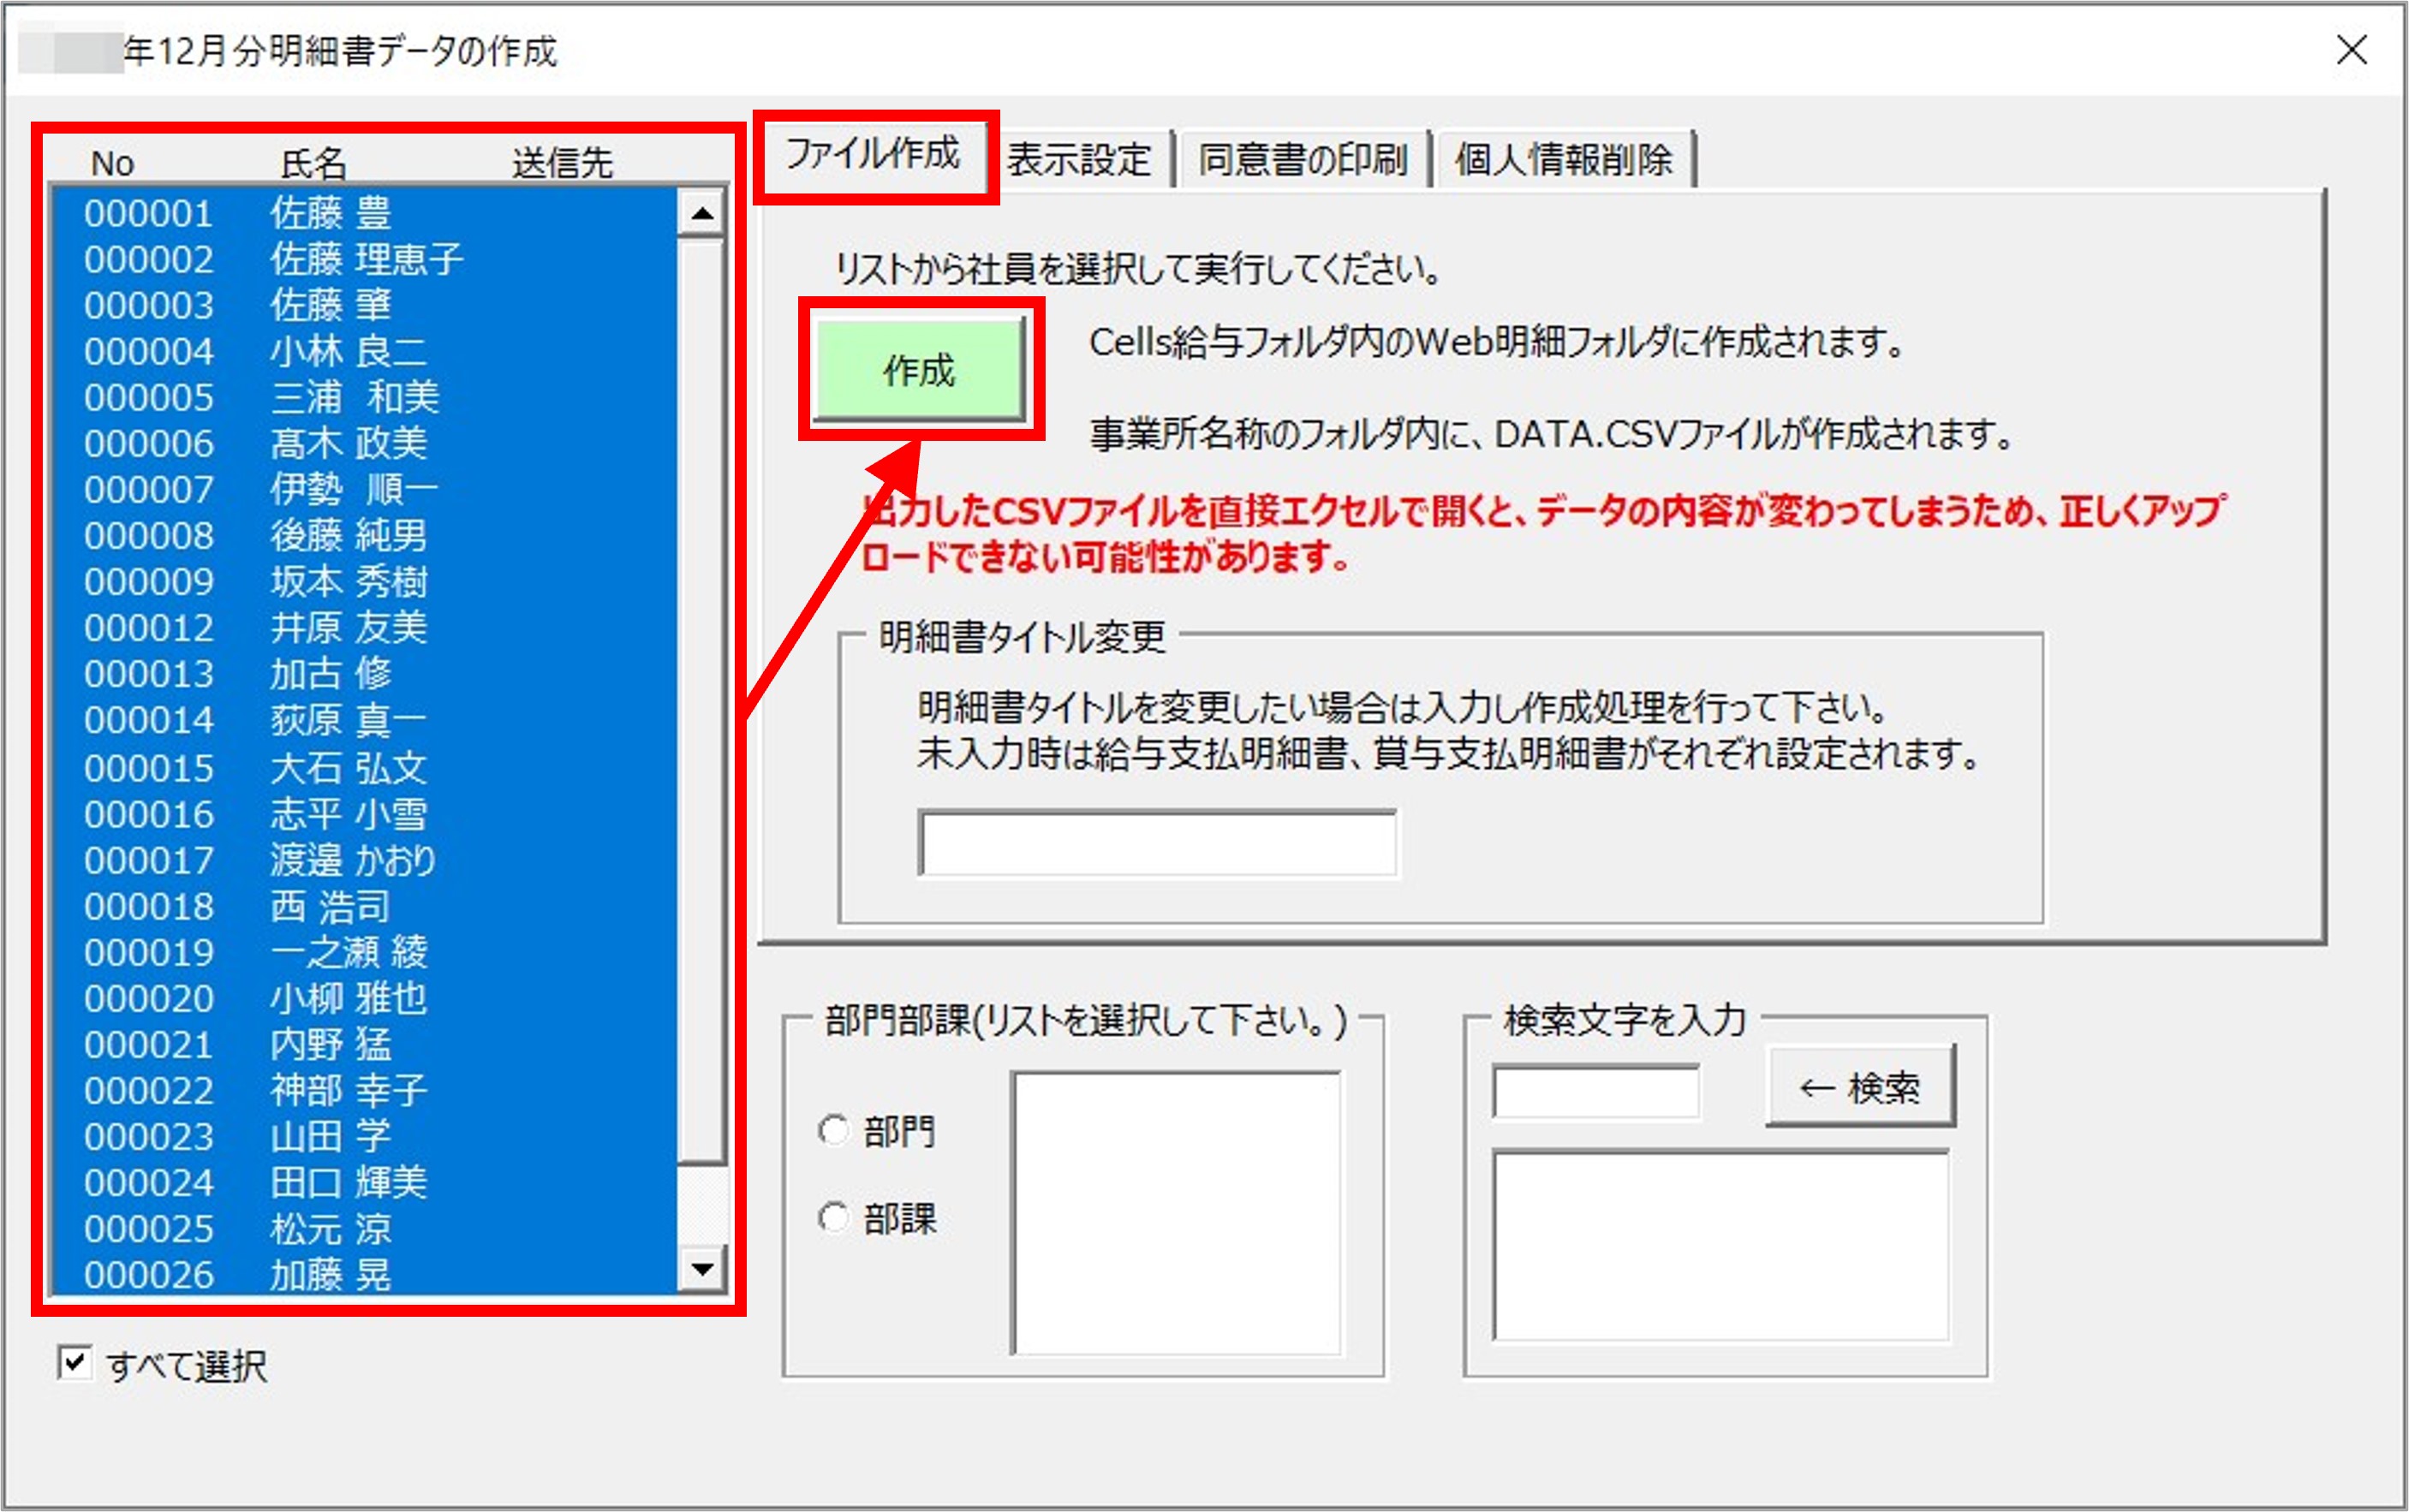The width and height of the screenshot is (2409, 1512).
Task: Select the ファイル作成 tab
Action: tap(875, 155)
